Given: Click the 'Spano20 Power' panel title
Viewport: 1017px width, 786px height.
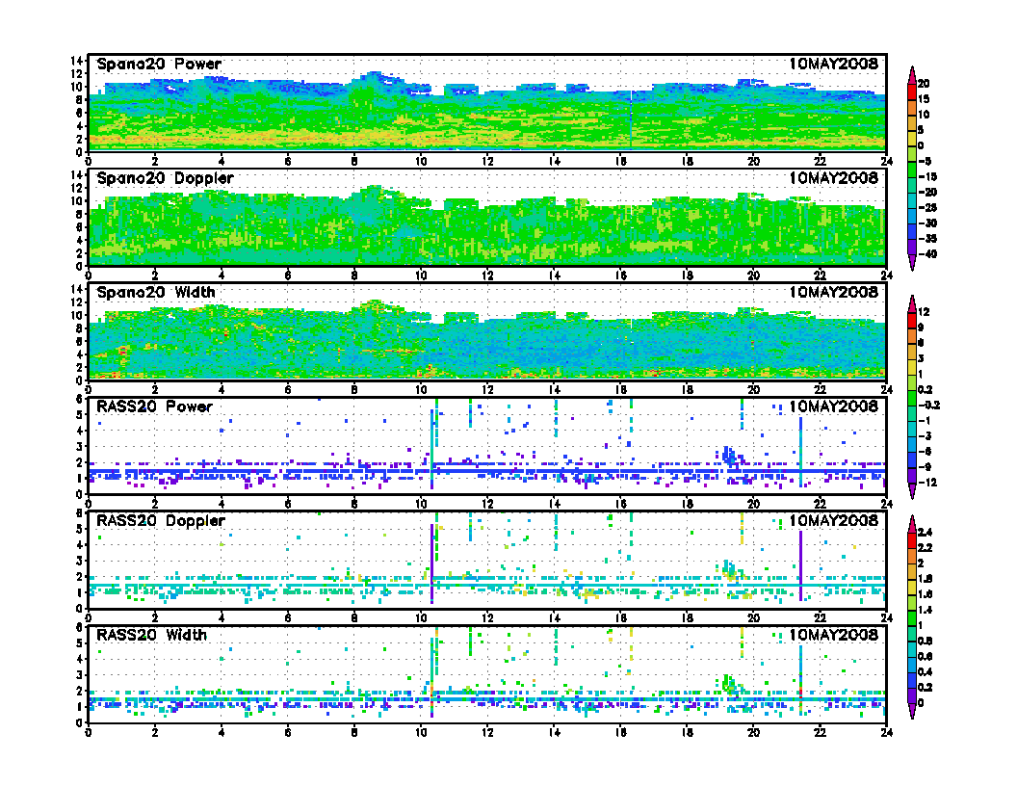Looking at the screenshot, I should click(159, 65).
